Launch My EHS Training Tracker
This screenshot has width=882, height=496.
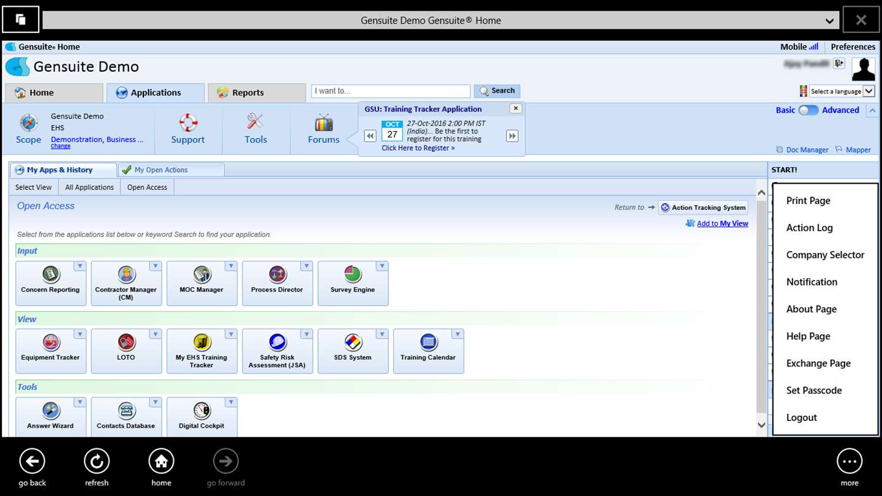(202, 351)
